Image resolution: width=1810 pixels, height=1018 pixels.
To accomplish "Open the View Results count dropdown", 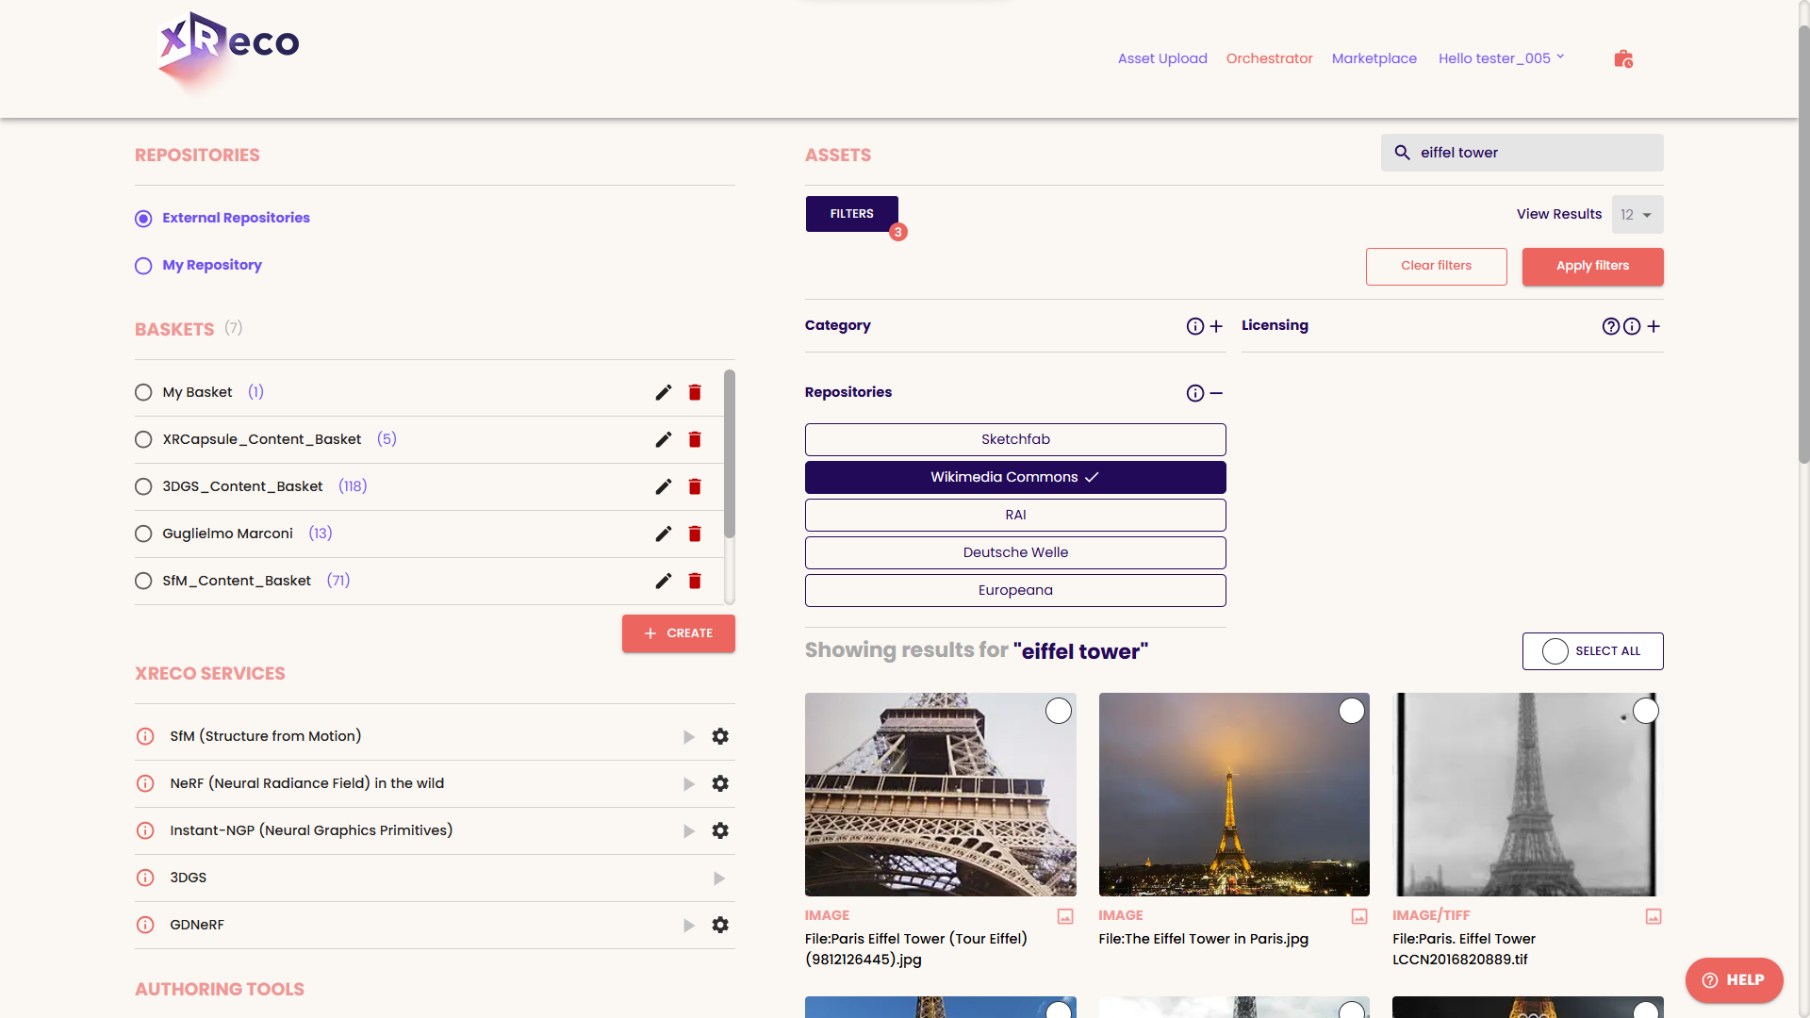I will point(1637,215).
